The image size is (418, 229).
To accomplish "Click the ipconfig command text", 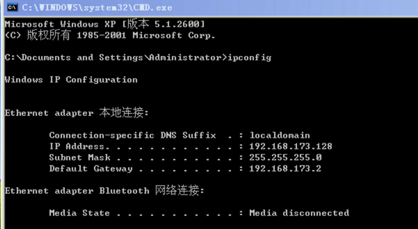I will (249, 58).
